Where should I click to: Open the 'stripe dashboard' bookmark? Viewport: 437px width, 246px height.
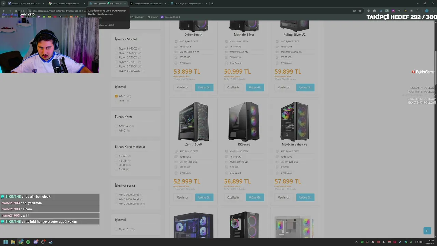click(x=170, y=17)
